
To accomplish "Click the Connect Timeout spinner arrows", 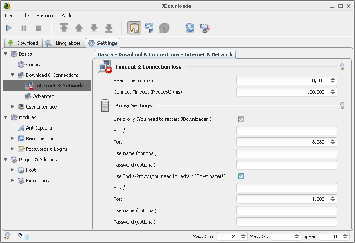I will coord(333,92).
